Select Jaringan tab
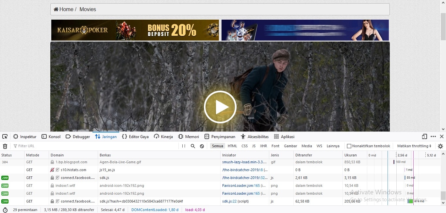Screen dimensions: 446x213 (x=106, y=137)
